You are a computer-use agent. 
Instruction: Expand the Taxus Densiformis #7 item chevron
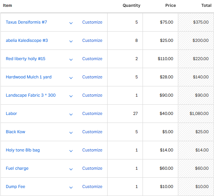[71, 23]
